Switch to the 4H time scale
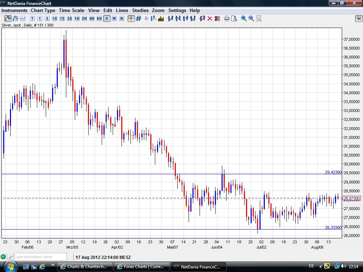Screen dimensions: 363x272 (x=92, y=18)
